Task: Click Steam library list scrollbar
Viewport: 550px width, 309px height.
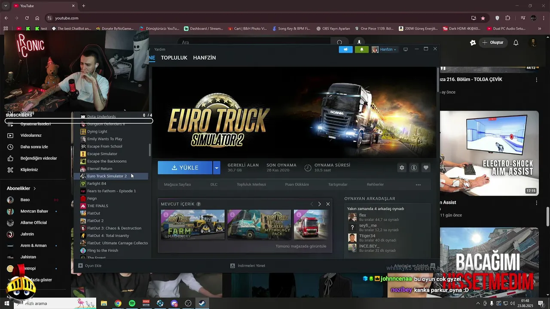Action: point(150,150)
